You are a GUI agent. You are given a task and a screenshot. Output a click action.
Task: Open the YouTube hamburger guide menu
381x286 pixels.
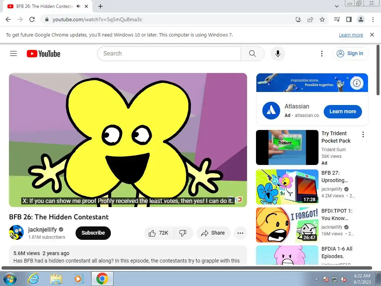pyautogui.click(x=13, y=54)
